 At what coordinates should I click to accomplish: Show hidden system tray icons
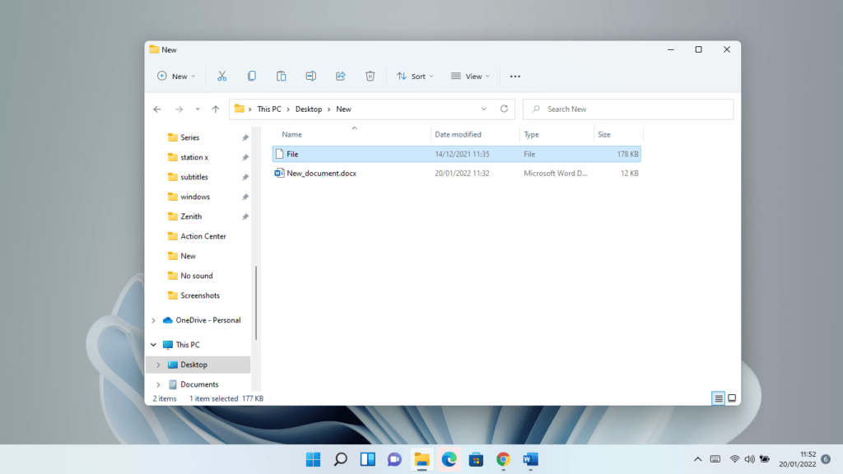(x=696, y=460)
